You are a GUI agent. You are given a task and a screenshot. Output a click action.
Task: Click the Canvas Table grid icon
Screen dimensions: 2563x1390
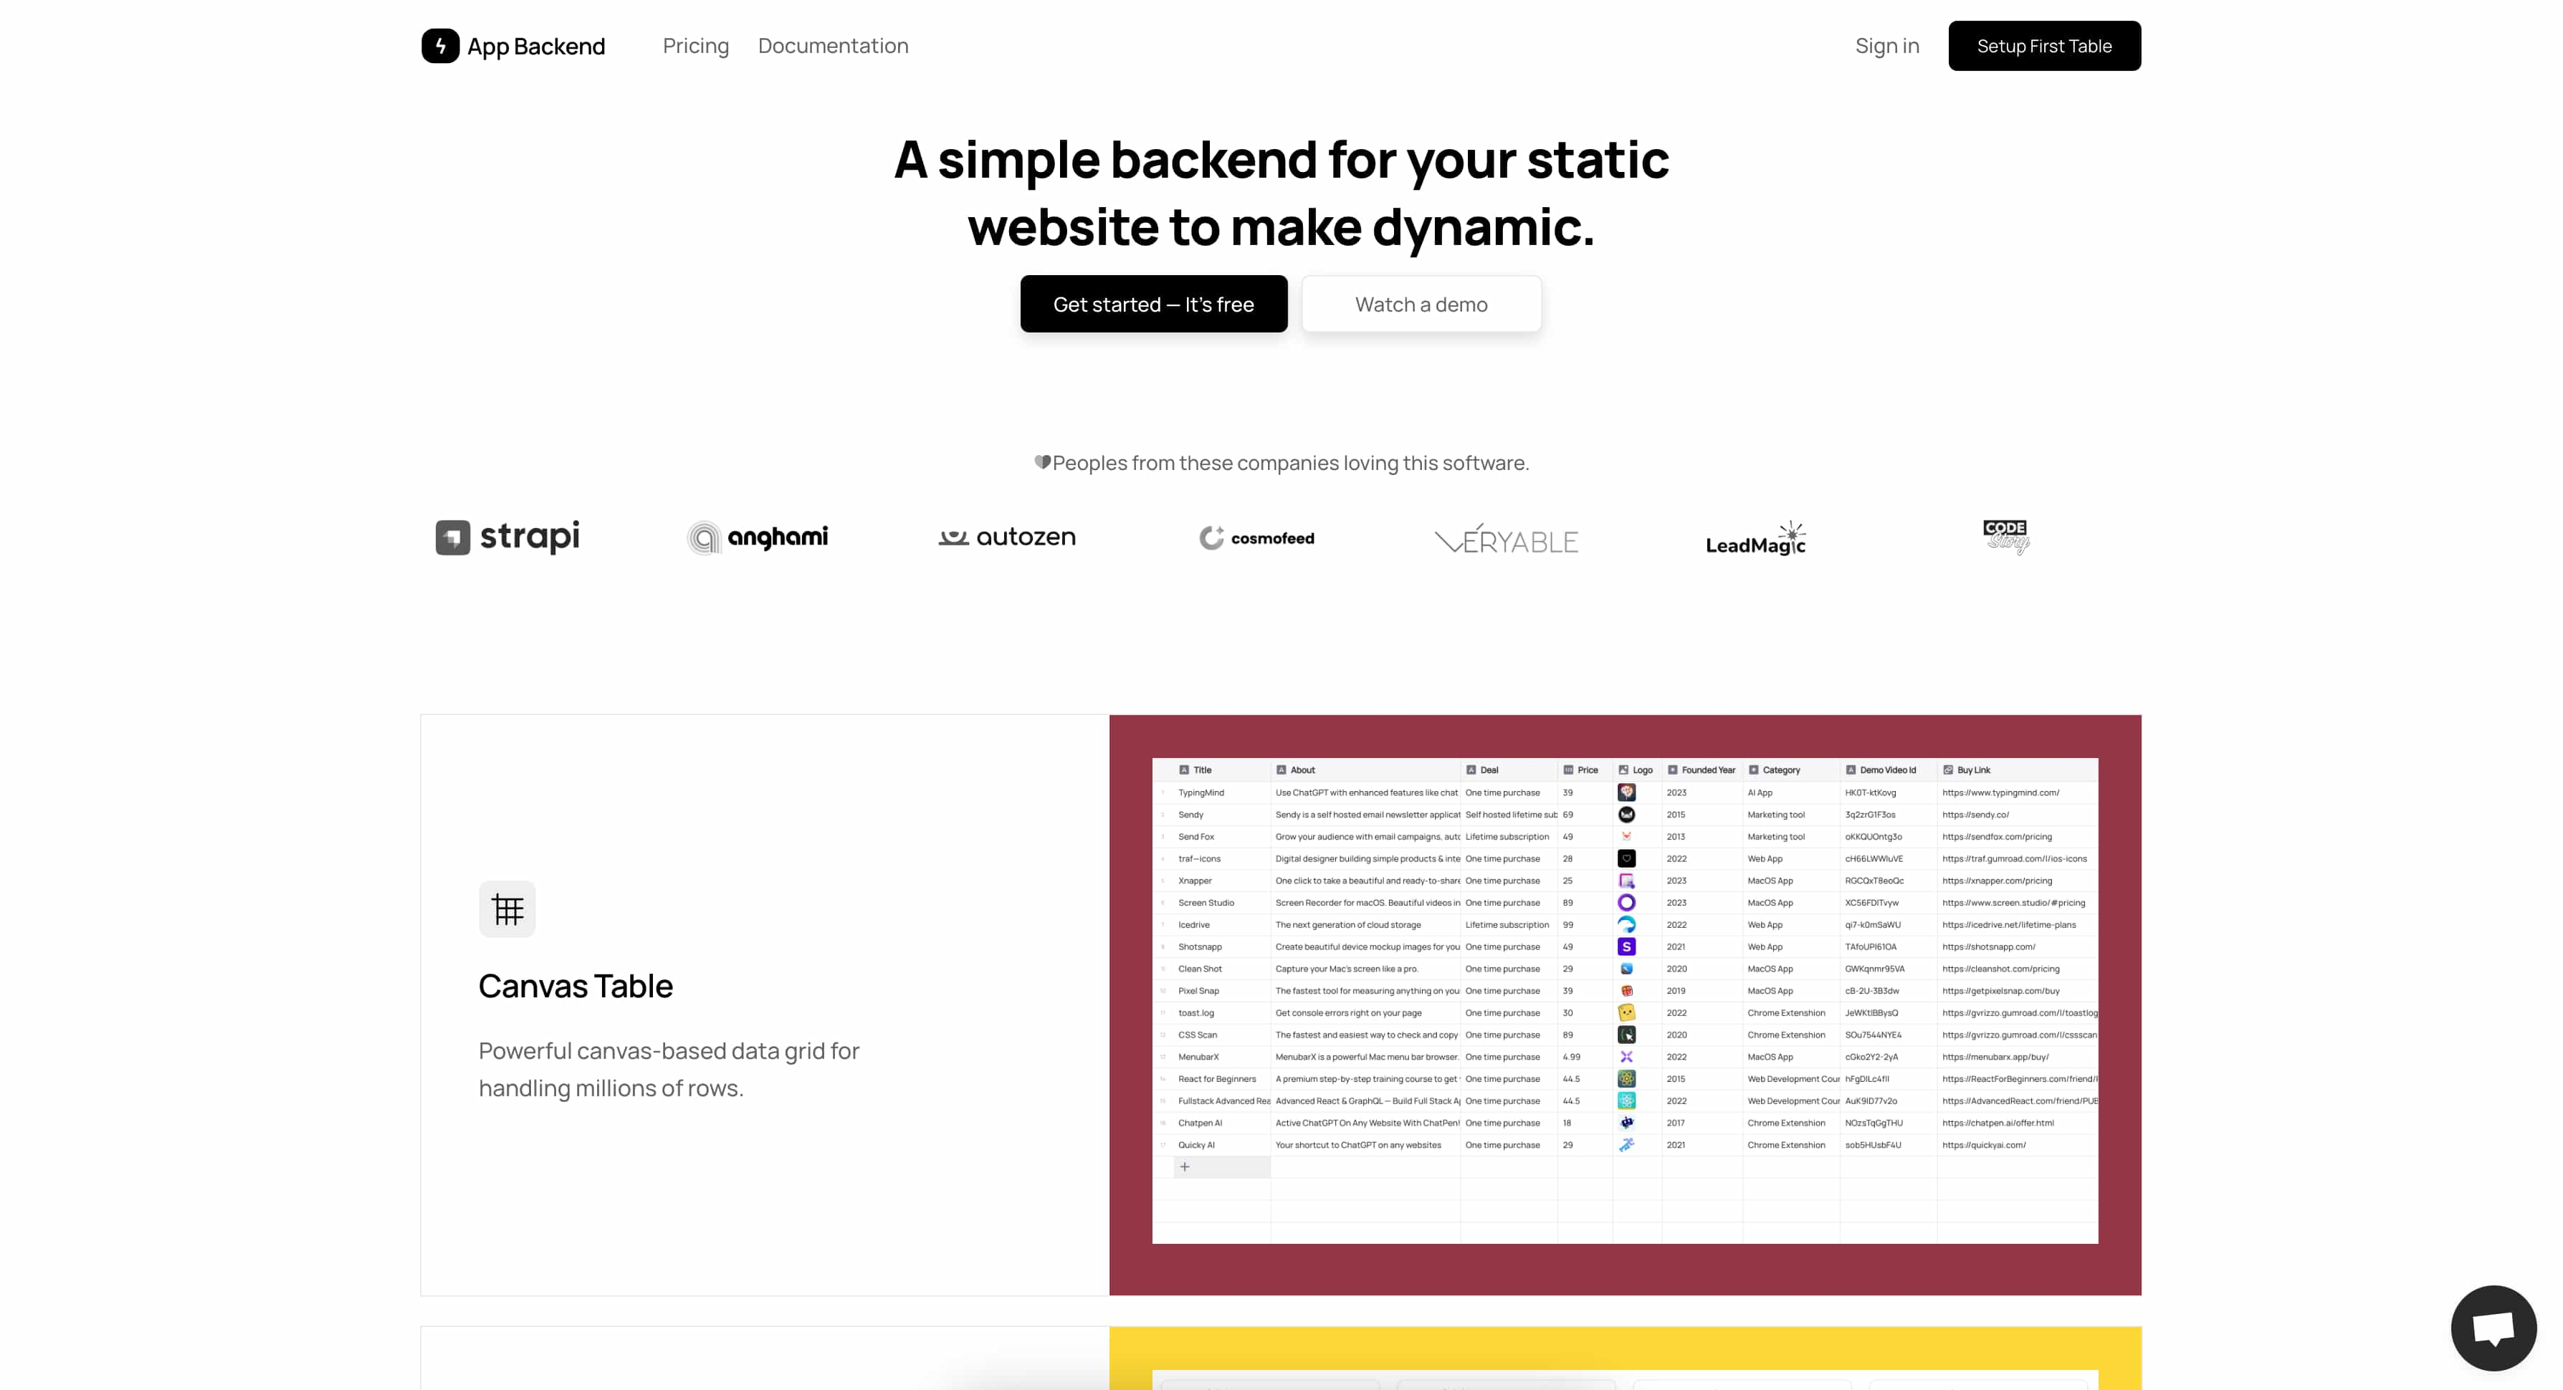click(507, 909)
